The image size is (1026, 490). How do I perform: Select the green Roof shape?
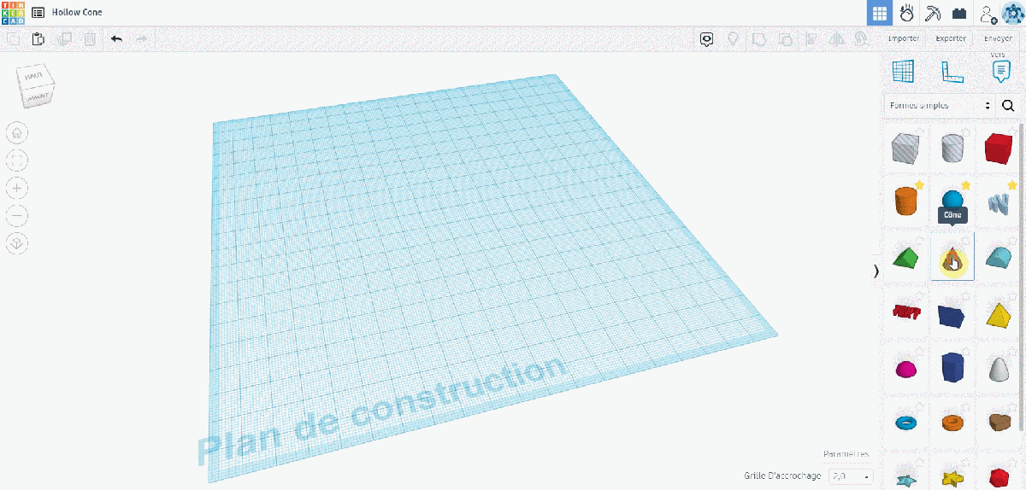coord(905,257)
